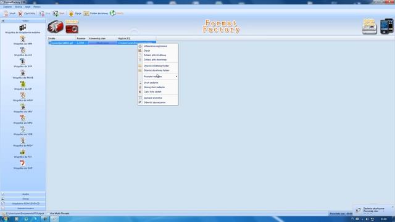Screen dimensions: 395x222
Task: Click the globe website icon in toolbar
Action: (x=112, y=13)
